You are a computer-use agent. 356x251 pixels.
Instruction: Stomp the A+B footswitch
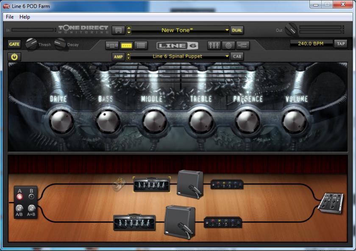pyautogui.click(x=31, y=208)
